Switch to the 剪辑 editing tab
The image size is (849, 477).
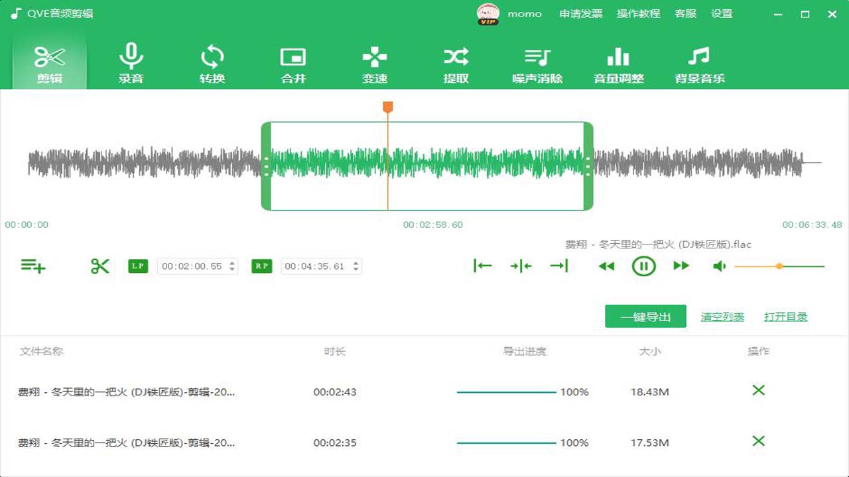(x=49, y=63)
